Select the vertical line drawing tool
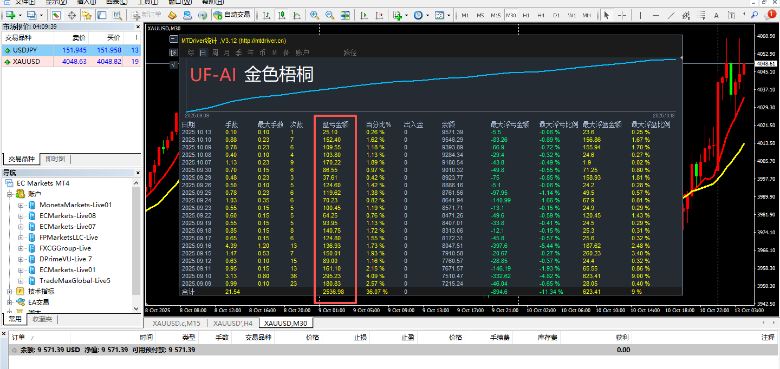The width and height of the screenshot is (780, 369). point(640,15)
